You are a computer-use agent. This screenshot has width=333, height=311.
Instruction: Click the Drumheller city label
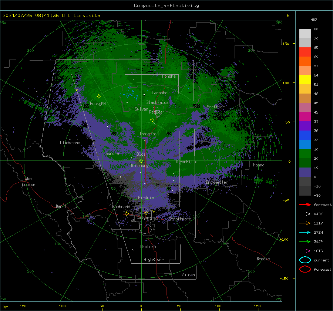coord(217,182)
